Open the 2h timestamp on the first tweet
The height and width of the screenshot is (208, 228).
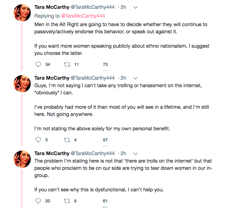tap(123, 8)
